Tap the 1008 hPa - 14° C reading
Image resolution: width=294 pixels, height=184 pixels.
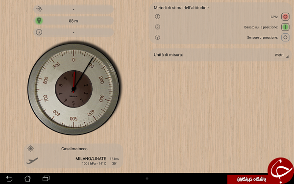(94, 164)
